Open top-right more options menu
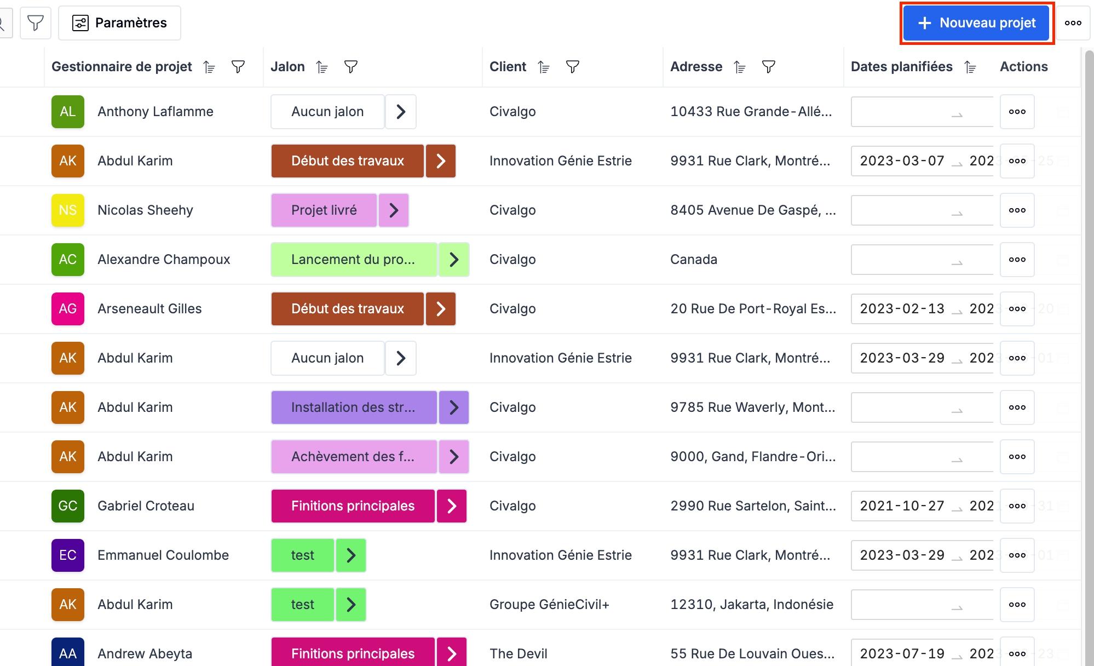The width and height of the screenshot is (1094, 666). pyautogui.click(x=1073, y=23)
